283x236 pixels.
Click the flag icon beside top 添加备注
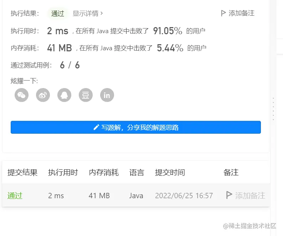[223, 13]
